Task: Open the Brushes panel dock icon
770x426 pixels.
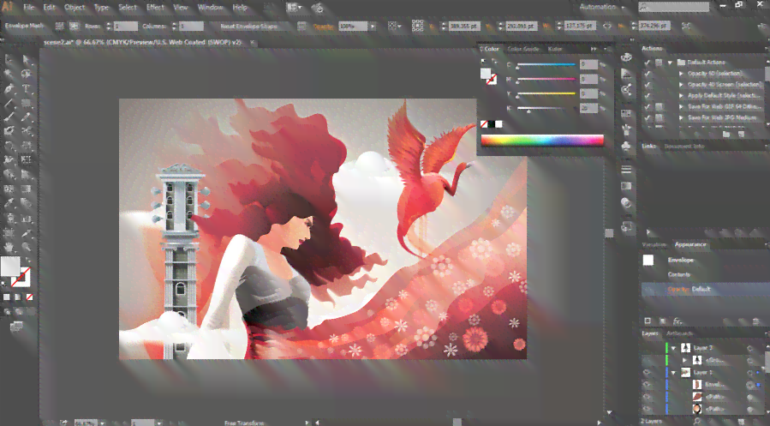Action: coord(626,130)
